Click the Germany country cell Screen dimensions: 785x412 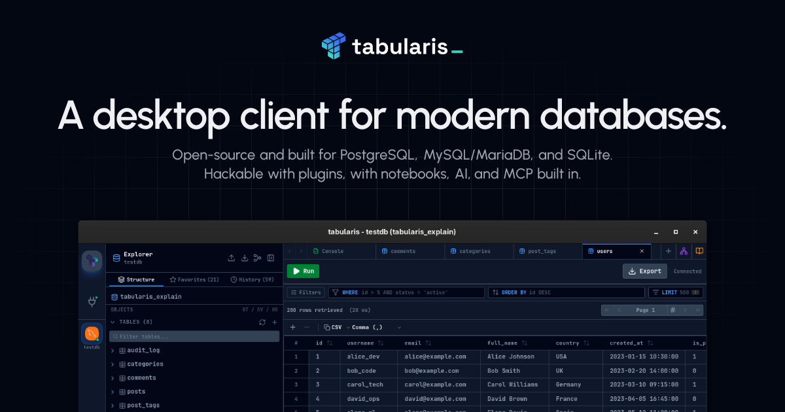click(576, 385)
